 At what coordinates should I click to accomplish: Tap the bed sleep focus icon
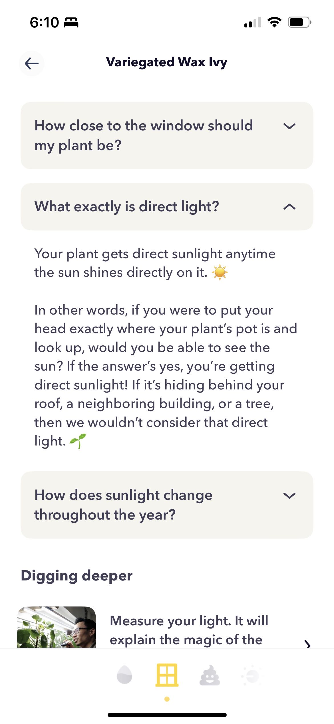71,22
